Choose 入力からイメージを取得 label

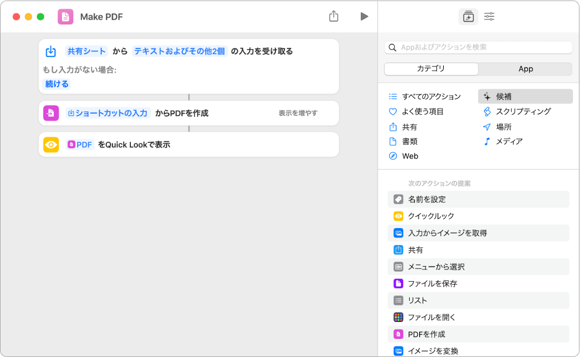(448, 233)
